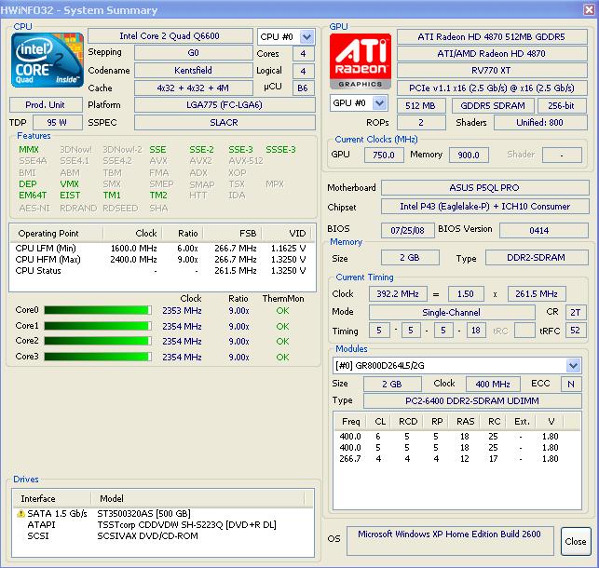Viewport: 599px width, 568px height.
Task: Click the SATA drive warning icon
Action: tap(20, 514)
